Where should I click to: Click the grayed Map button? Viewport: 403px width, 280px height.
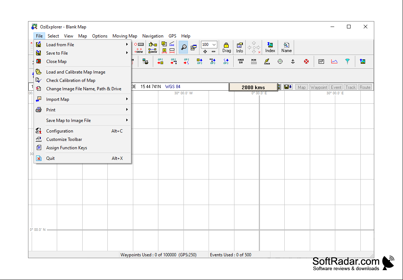point(301,87)
